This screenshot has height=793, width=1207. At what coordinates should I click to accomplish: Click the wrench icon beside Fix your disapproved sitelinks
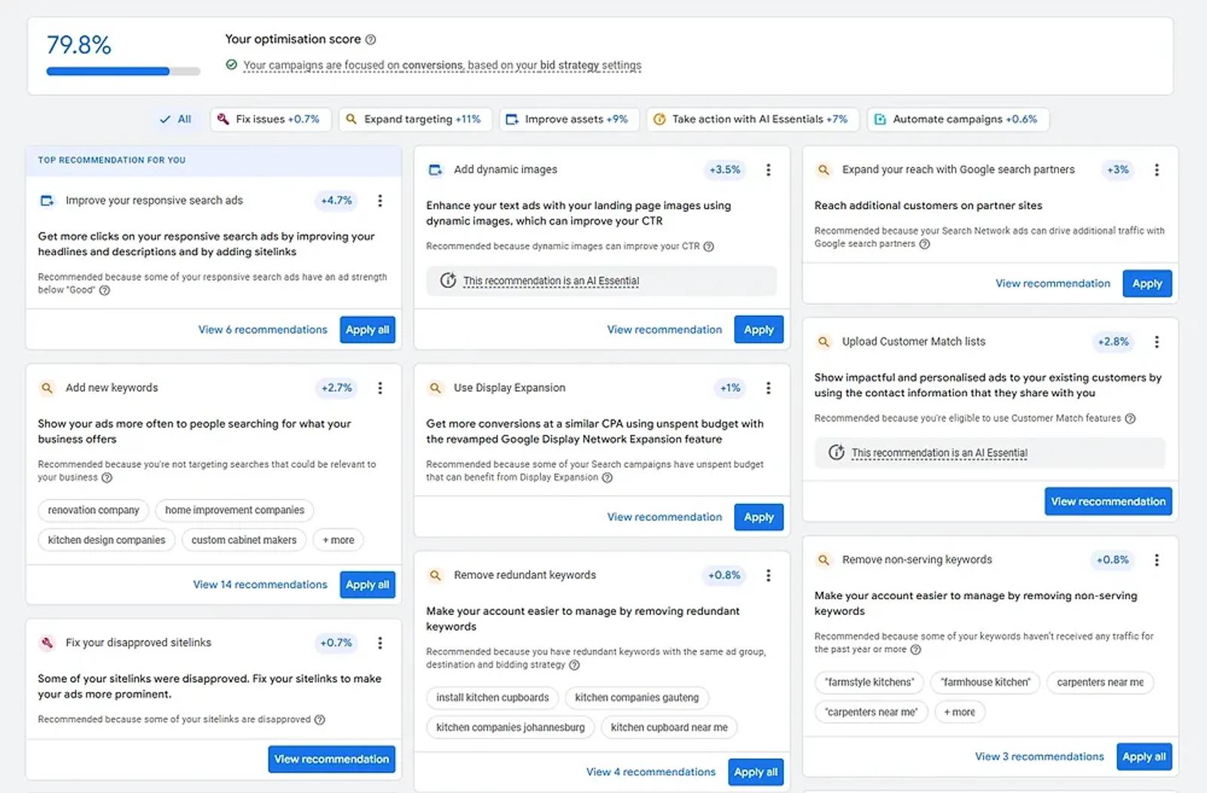[47, 643]
